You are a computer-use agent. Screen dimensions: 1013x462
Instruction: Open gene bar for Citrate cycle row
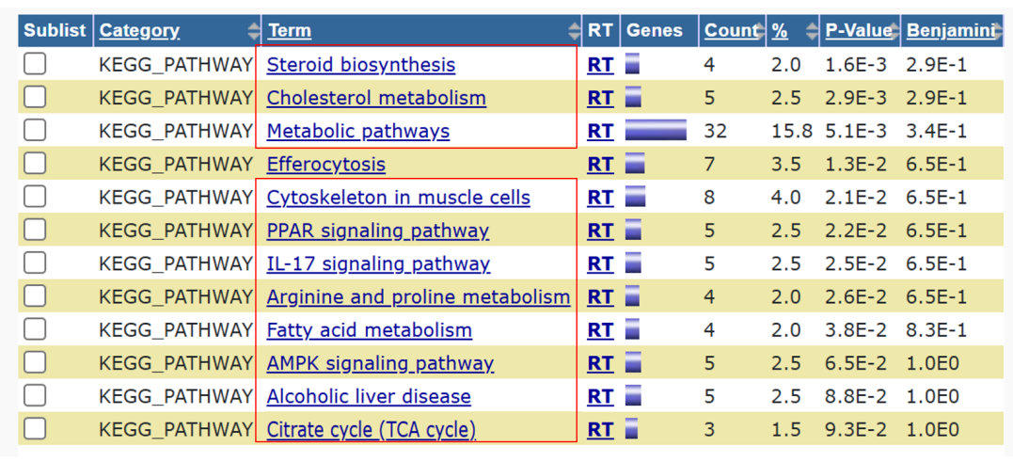pos(632,429)
